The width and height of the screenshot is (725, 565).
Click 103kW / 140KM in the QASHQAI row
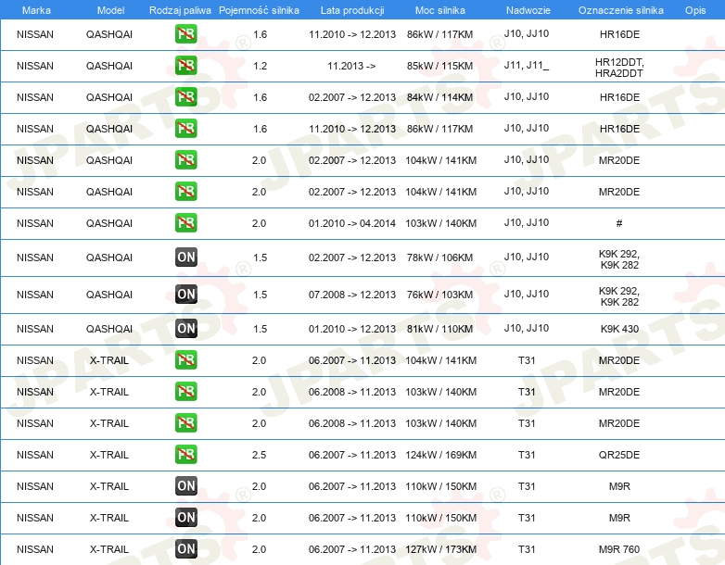pyautogui.click(x=440, y=223)
